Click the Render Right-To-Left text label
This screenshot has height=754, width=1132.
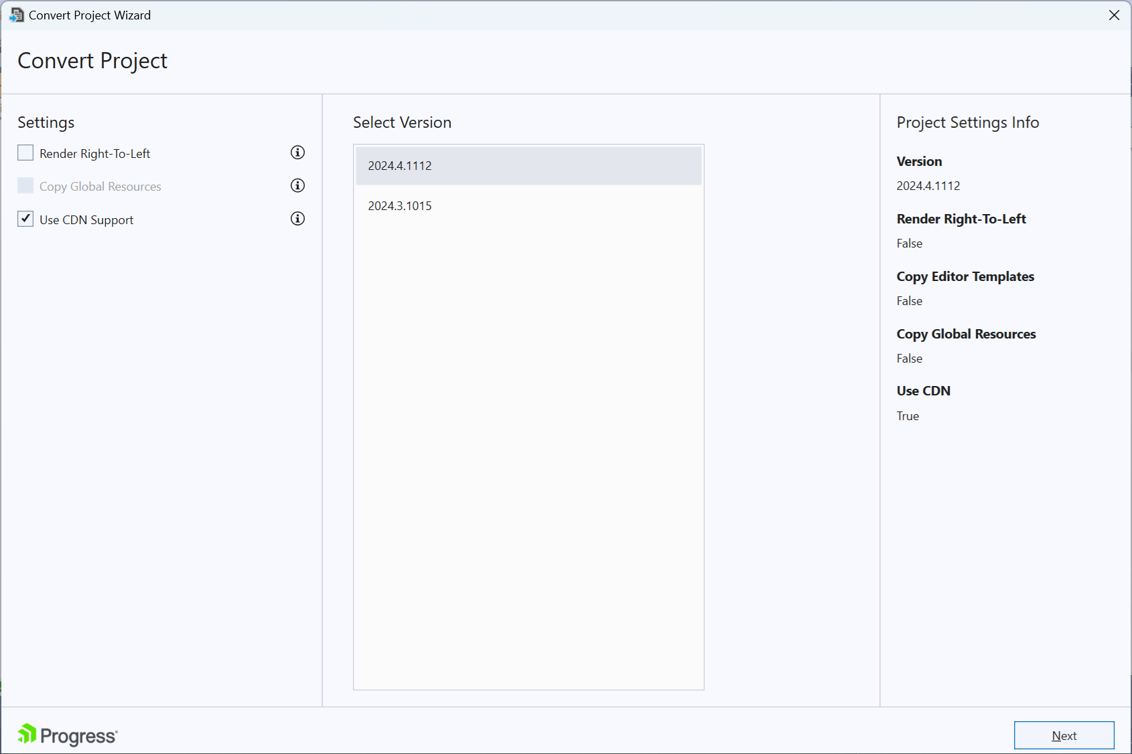[93, 153]
